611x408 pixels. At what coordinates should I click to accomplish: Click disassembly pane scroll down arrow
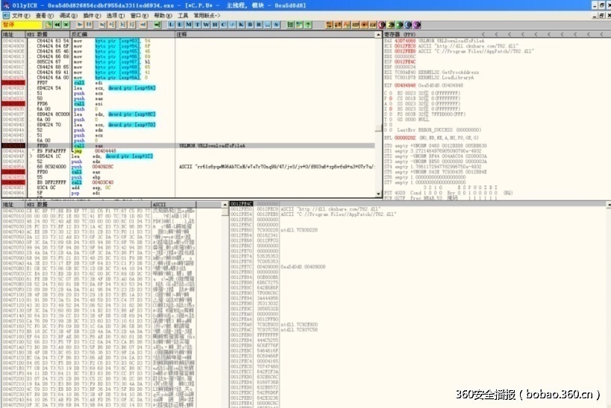(x=378, y=194)
